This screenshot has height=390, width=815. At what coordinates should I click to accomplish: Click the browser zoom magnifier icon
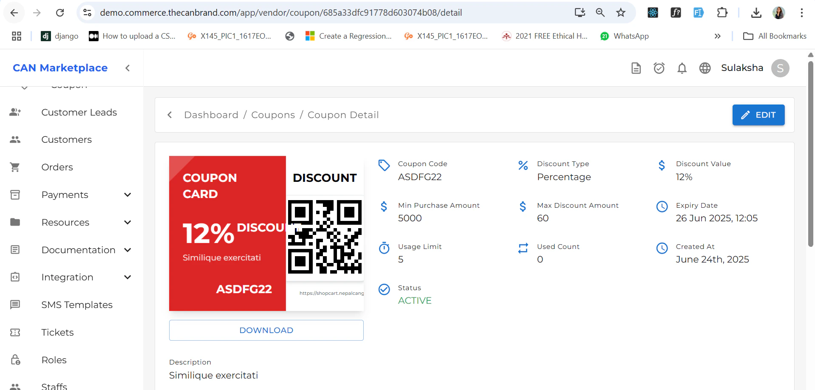pyautogui.click(x=600, y=13)
